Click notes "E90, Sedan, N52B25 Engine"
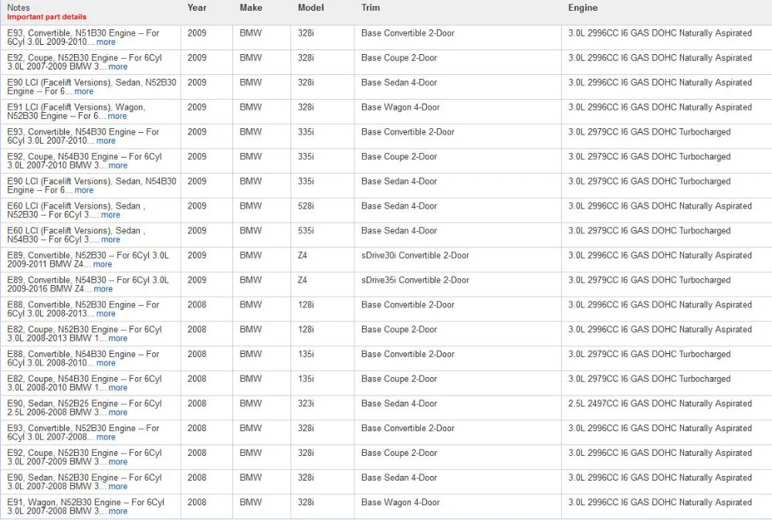772x520 pixels. (x=63, y=403)
